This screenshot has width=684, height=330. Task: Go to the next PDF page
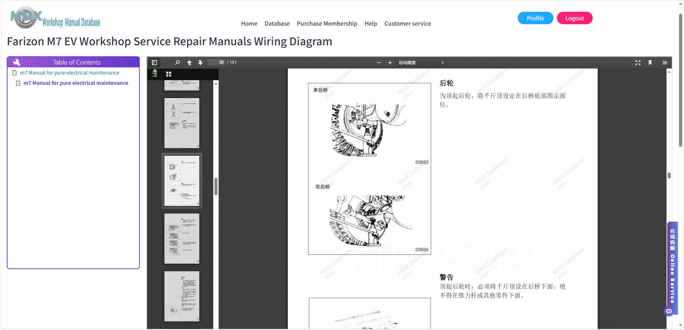[200, 63]
